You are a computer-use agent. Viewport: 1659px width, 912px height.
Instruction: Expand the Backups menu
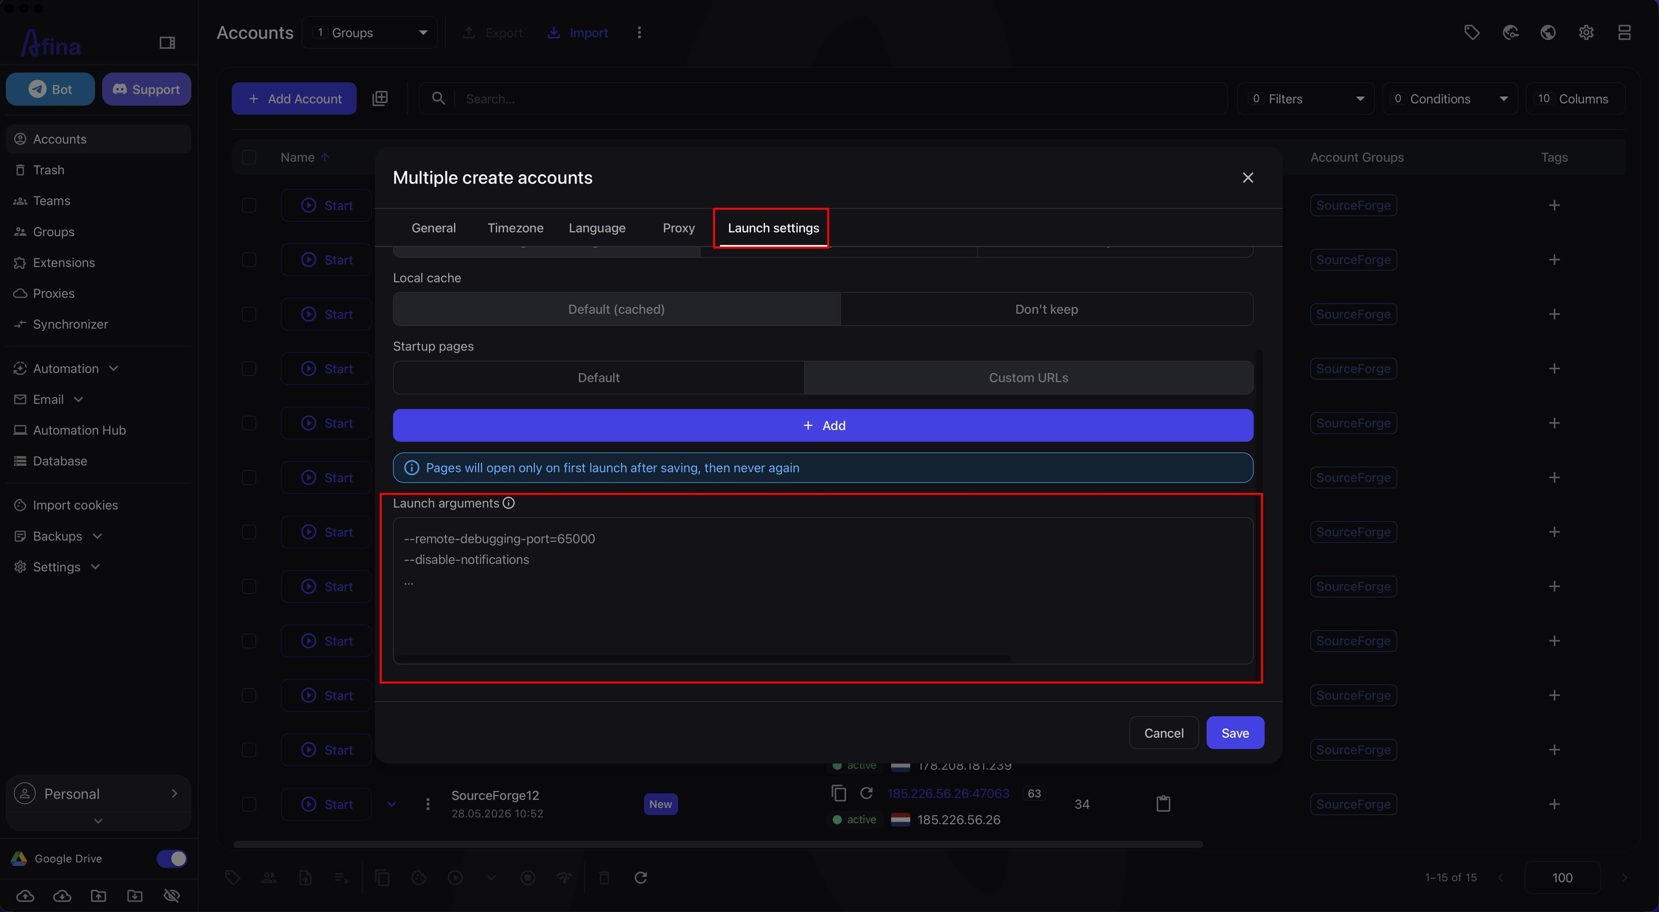pos(99,536)
